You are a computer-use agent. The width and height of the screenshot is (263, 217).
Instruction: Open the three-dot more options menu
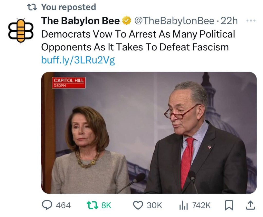[251, 21]
